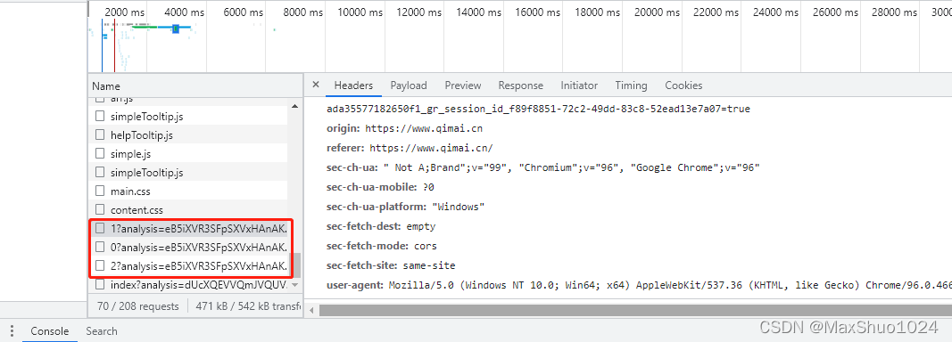Click the sec-ch-ua-mobile ?0 header
The height and width of the screenshot is (342, 952).
(x=381, y=187)
